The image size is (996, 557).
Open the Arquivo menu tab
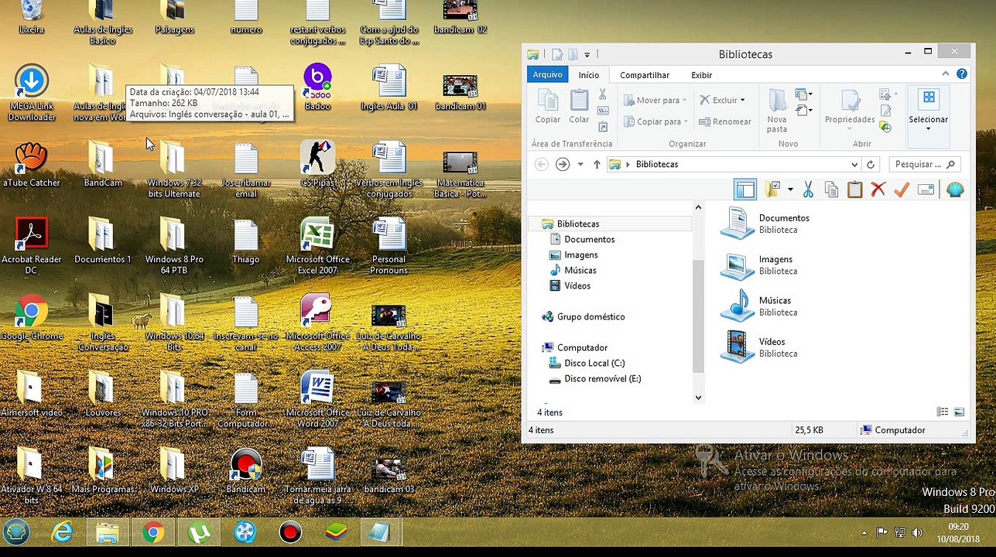547,74
